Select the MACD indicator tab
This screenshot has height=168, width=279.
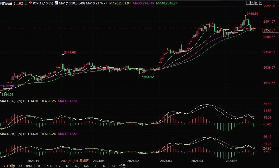click(x=29, y=166)
